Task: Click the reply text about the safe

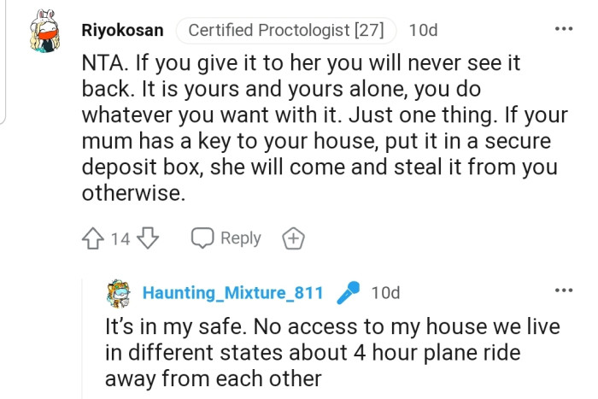Action: [333, 352]
